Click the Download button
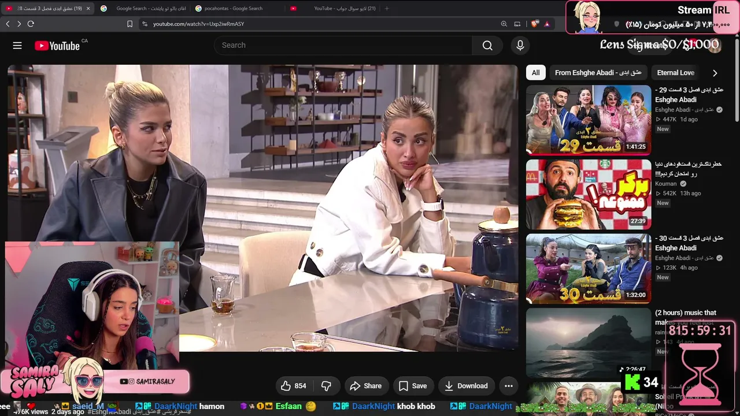Screen dimensions: 740x416 (466, 386)
